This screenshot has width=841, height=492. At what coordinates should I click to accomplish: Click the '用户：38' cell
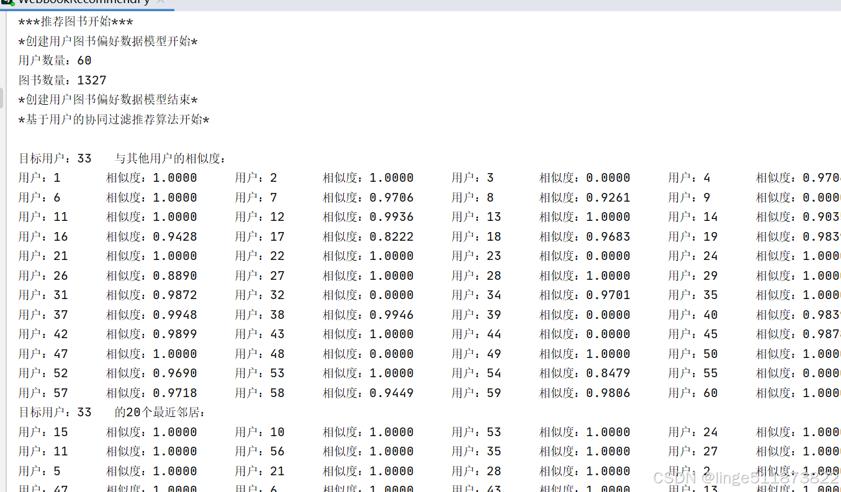tap(259, 315)
